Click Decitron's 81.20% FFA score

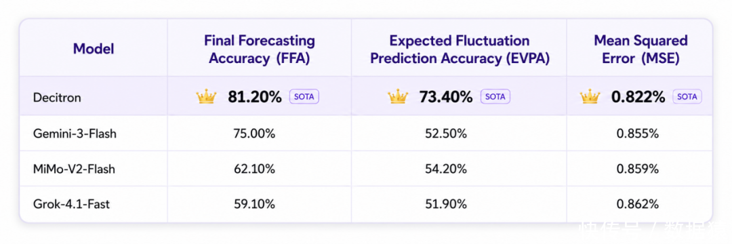coord(255,97)
